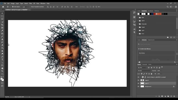Open the Opacity dropdown arrow
The width and height of the screenshot is (178, 100).
(161, 71)
